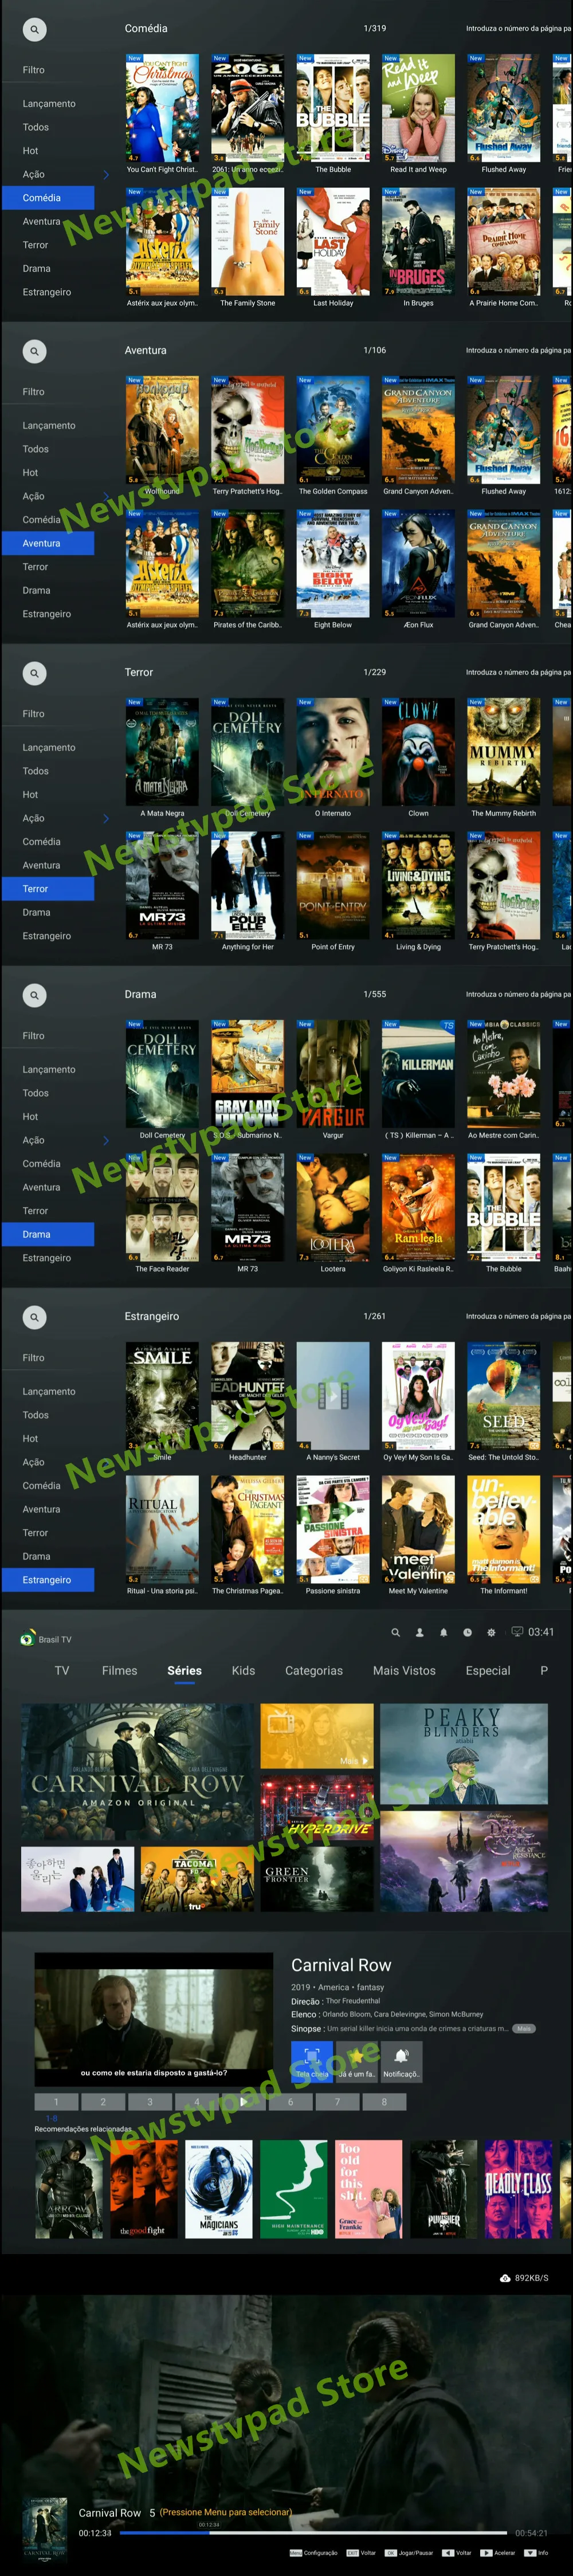Open the notifications bell in top bar
This screenshot has width=573, height=2576.
[443, 1632]
